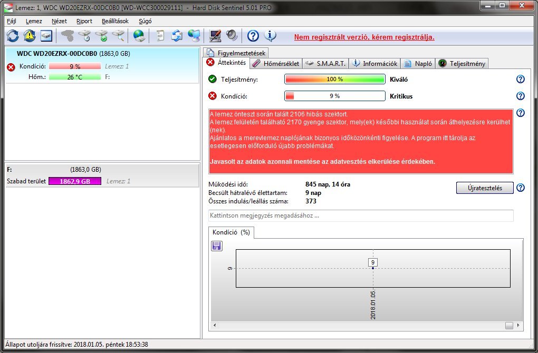Click the refresh with warning triangle icon

(x=30, y=36)
